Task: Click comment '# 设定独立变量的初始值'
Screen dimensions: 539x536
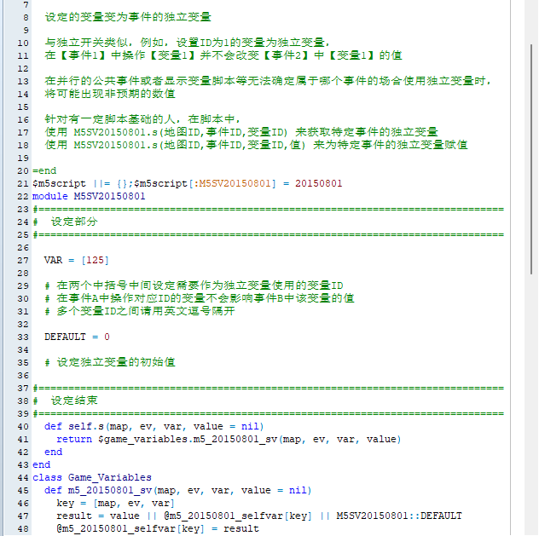Action: pos(110,362)
